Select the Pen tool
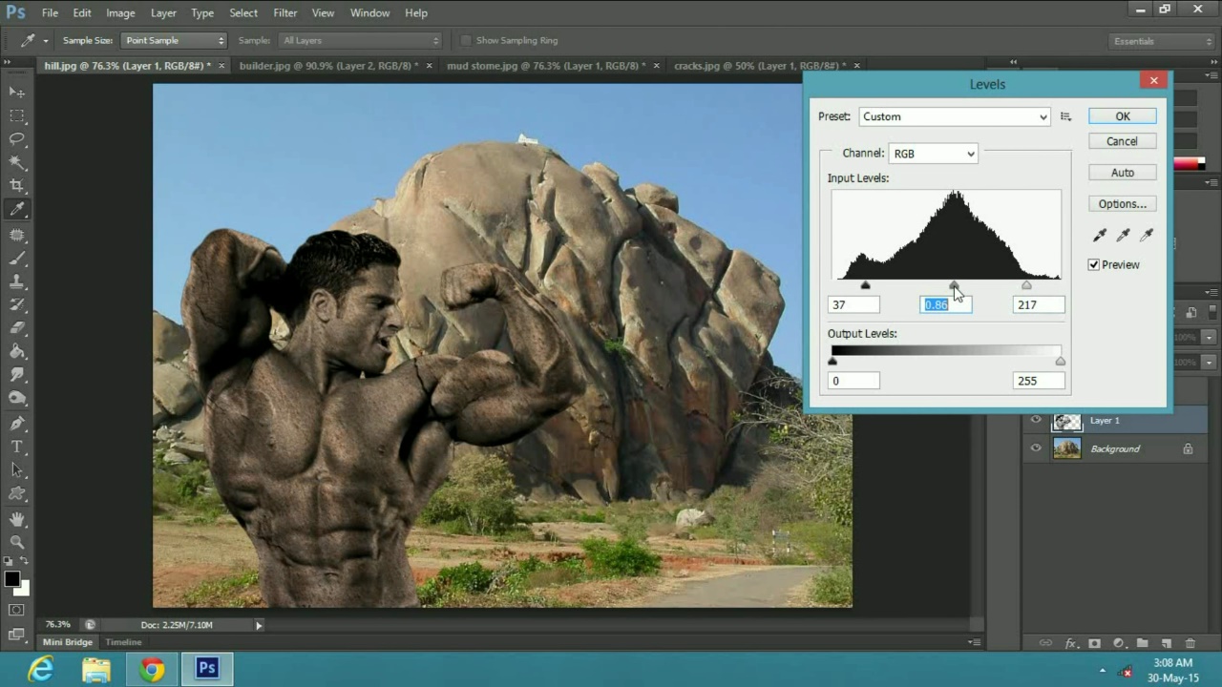This screenshot has height=687, width=1222. [17, 423]
